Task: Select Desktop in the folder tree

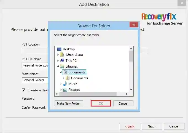Action: point(69,49)
